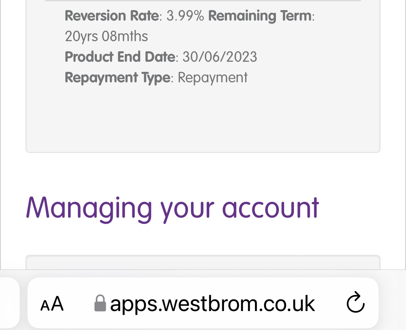Click the Repayment Type label

coord(118,78)
